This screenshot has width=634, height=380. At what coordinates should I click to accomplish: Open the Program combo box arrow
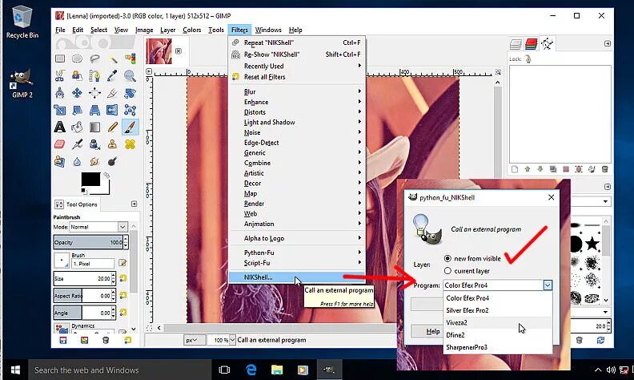click(548, 285)
